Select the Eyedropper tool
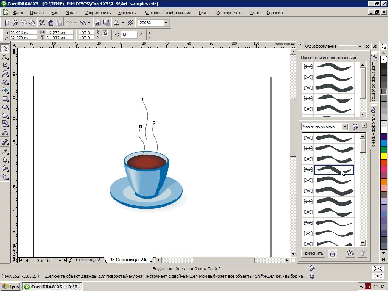 pos(5,151)
